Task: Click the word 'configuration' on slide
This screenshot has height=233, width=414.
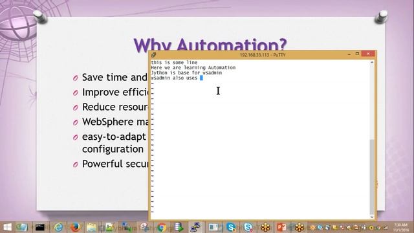Action: coord(113,150)
